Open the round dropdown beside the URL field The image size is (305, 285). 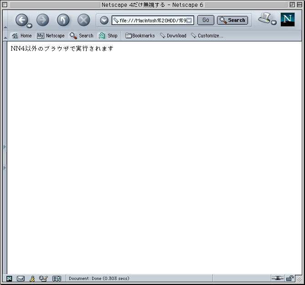[x=104, y=20]
